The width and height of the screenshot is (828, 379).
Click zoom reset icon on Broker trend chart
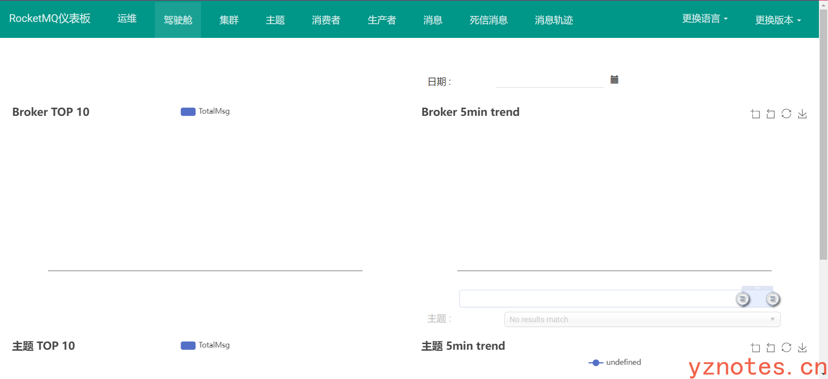coord(771,114)
